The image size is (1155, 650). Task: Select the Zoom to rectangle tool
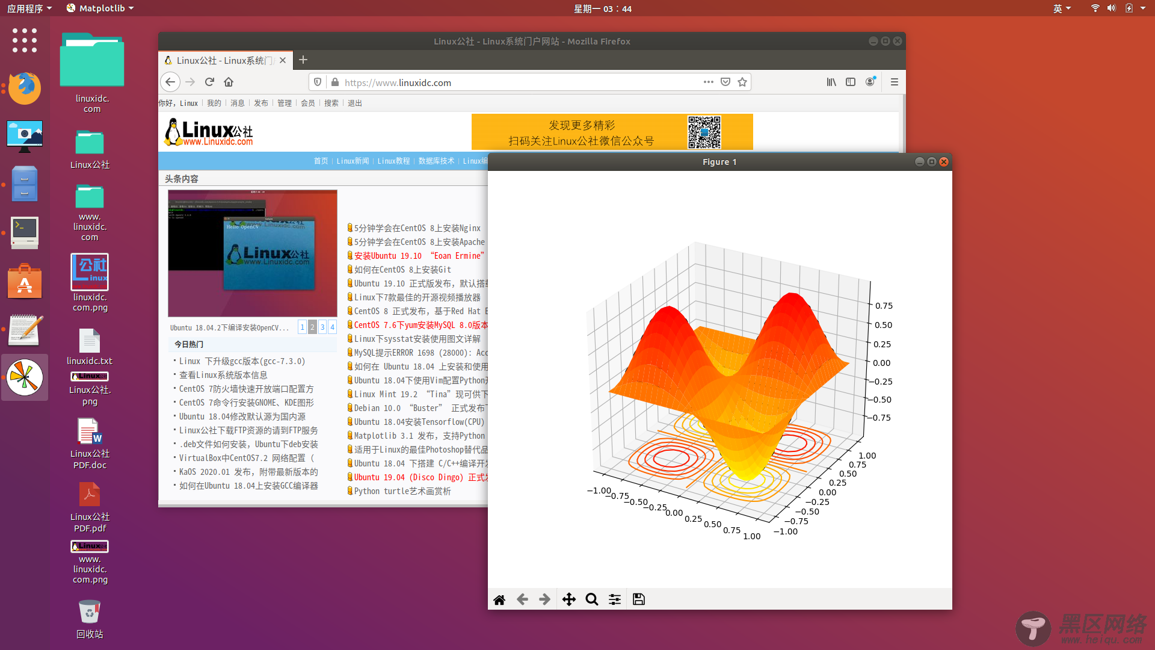[x=592, y=599]
